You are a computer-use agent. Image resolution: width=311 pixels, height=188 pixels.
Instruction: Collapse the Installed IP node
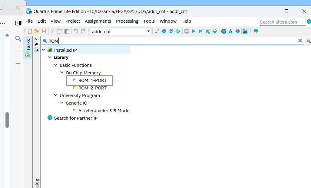[44, 50]
